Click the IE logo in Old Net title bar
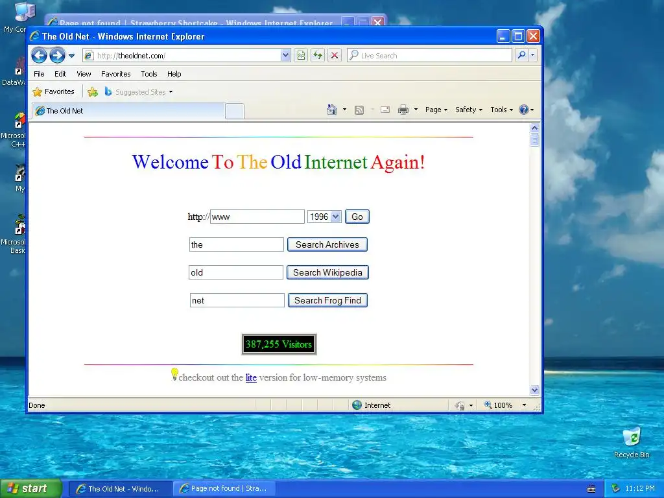Viewport: 664px width, 498px height. (x=35, y=36)
